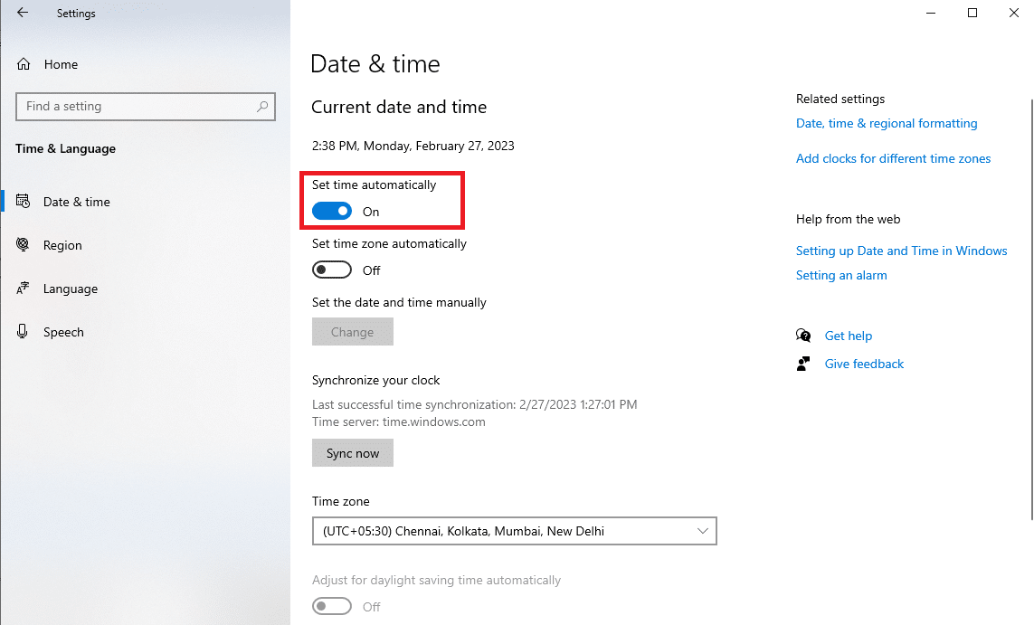Focus the Find a setting search field

tap(145, 106)
